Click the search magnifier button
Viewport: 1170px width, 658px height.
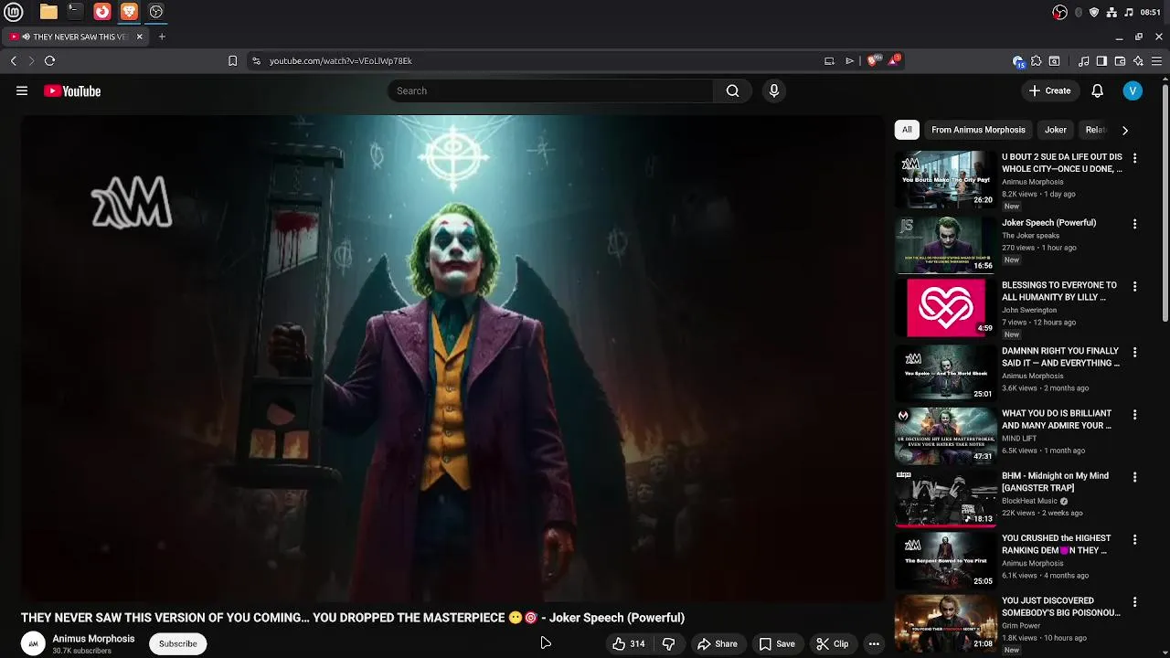(x=732, y=90)
